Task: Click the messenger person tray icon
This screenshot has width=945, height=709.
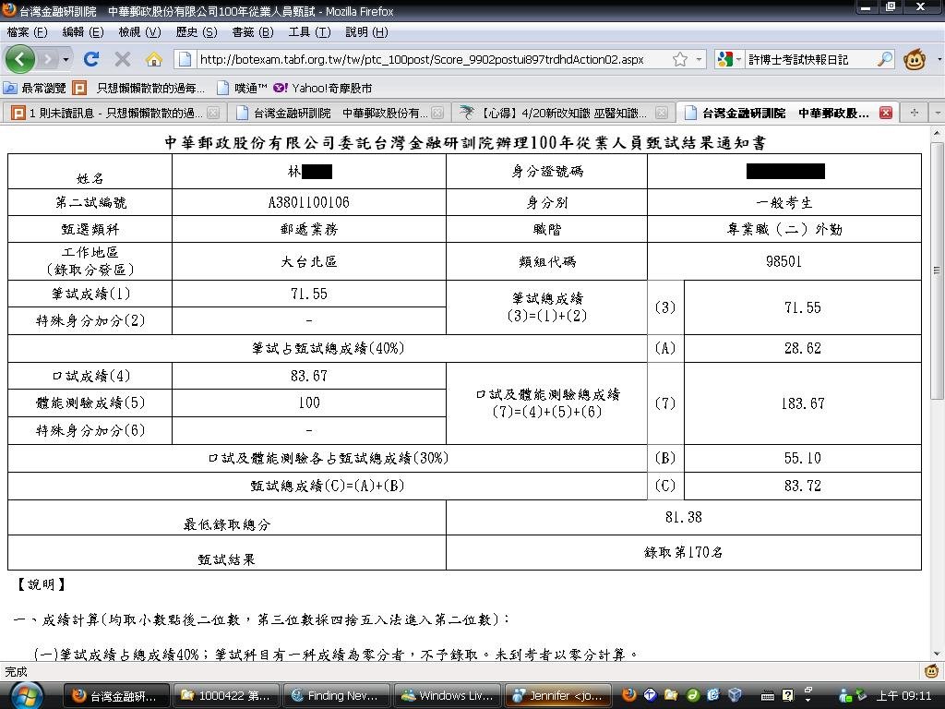Action: click(x=845, y=696)
